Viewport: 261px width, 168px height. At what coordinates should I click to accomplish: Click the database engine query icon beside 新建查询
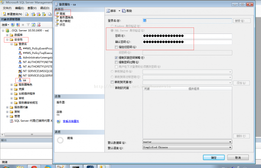27,14
